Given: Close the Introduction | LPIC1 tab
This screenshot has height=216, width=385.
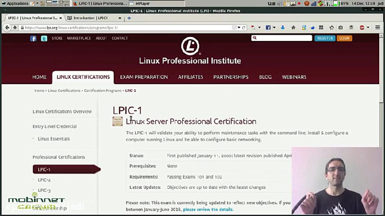Looking at the screenshot, I should coord(120,18).
